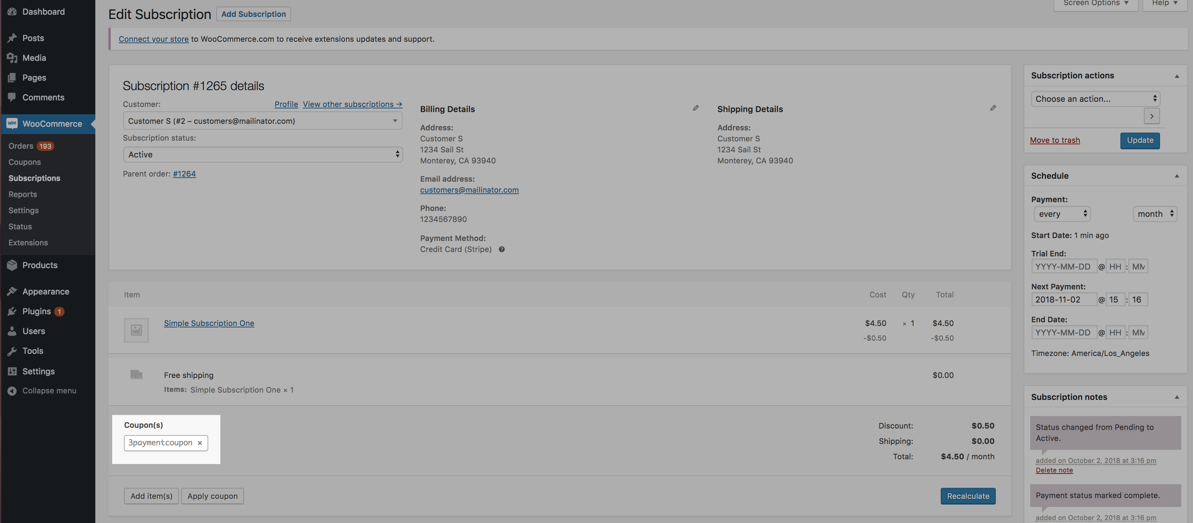
Task: Click the Billing Details edit pencil icon
Action: tap(695, 108)
